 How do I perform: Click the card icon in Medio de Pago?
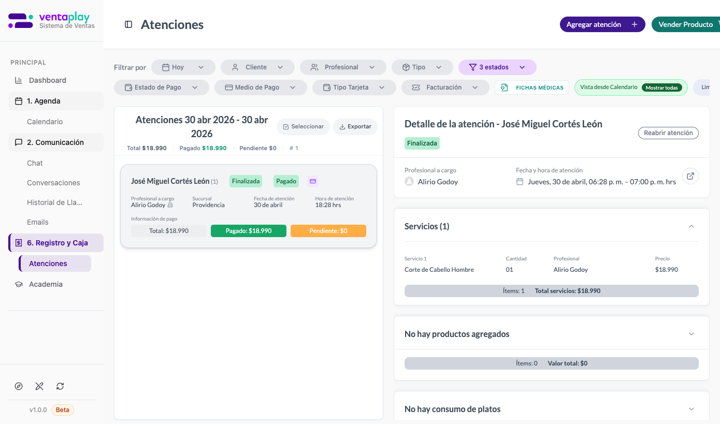pyautogui.click(x=228, y=87)
